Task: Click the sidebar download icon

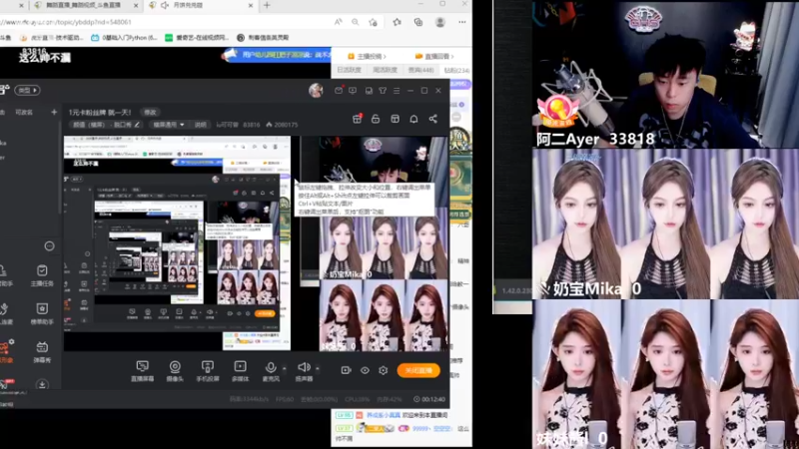Action: click(42, 384)
